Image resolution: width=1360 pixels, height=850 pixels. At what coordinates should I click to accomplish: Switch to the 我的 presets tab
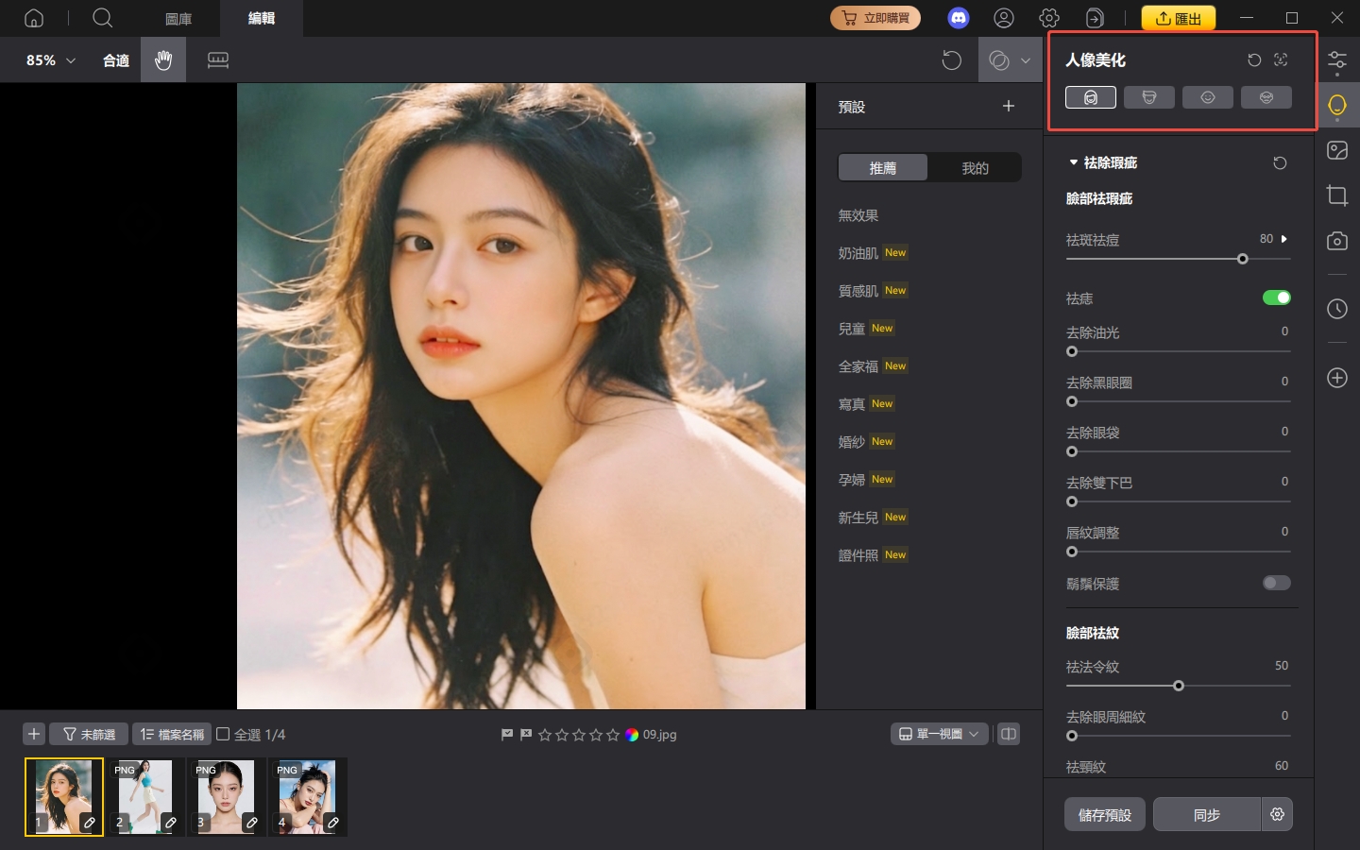(x=975, y=167)
